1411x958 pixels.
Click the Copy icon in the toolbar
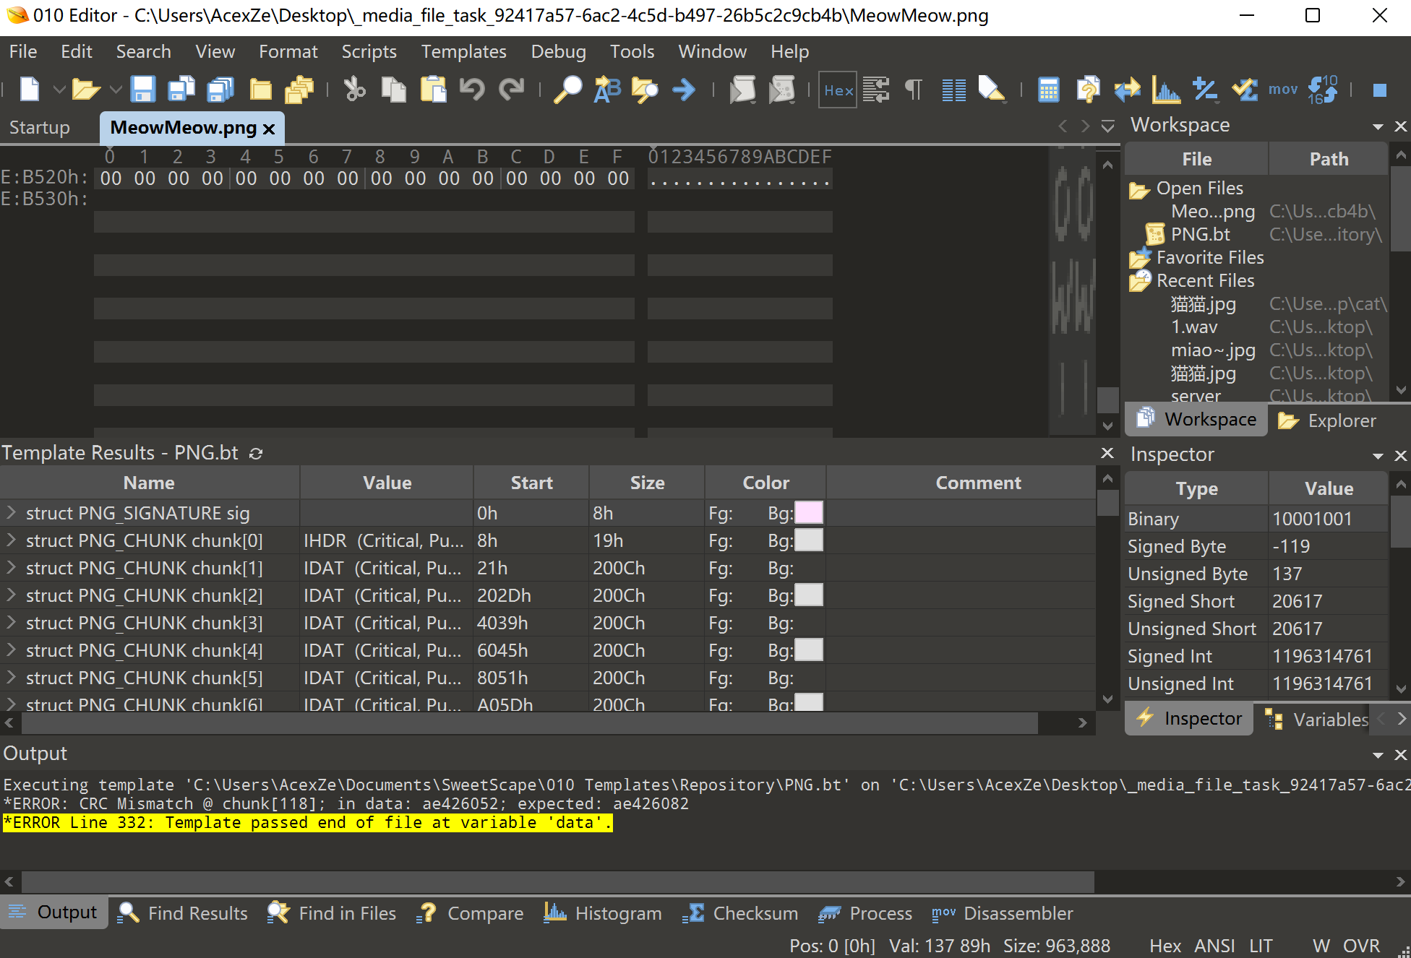[394, 90]
